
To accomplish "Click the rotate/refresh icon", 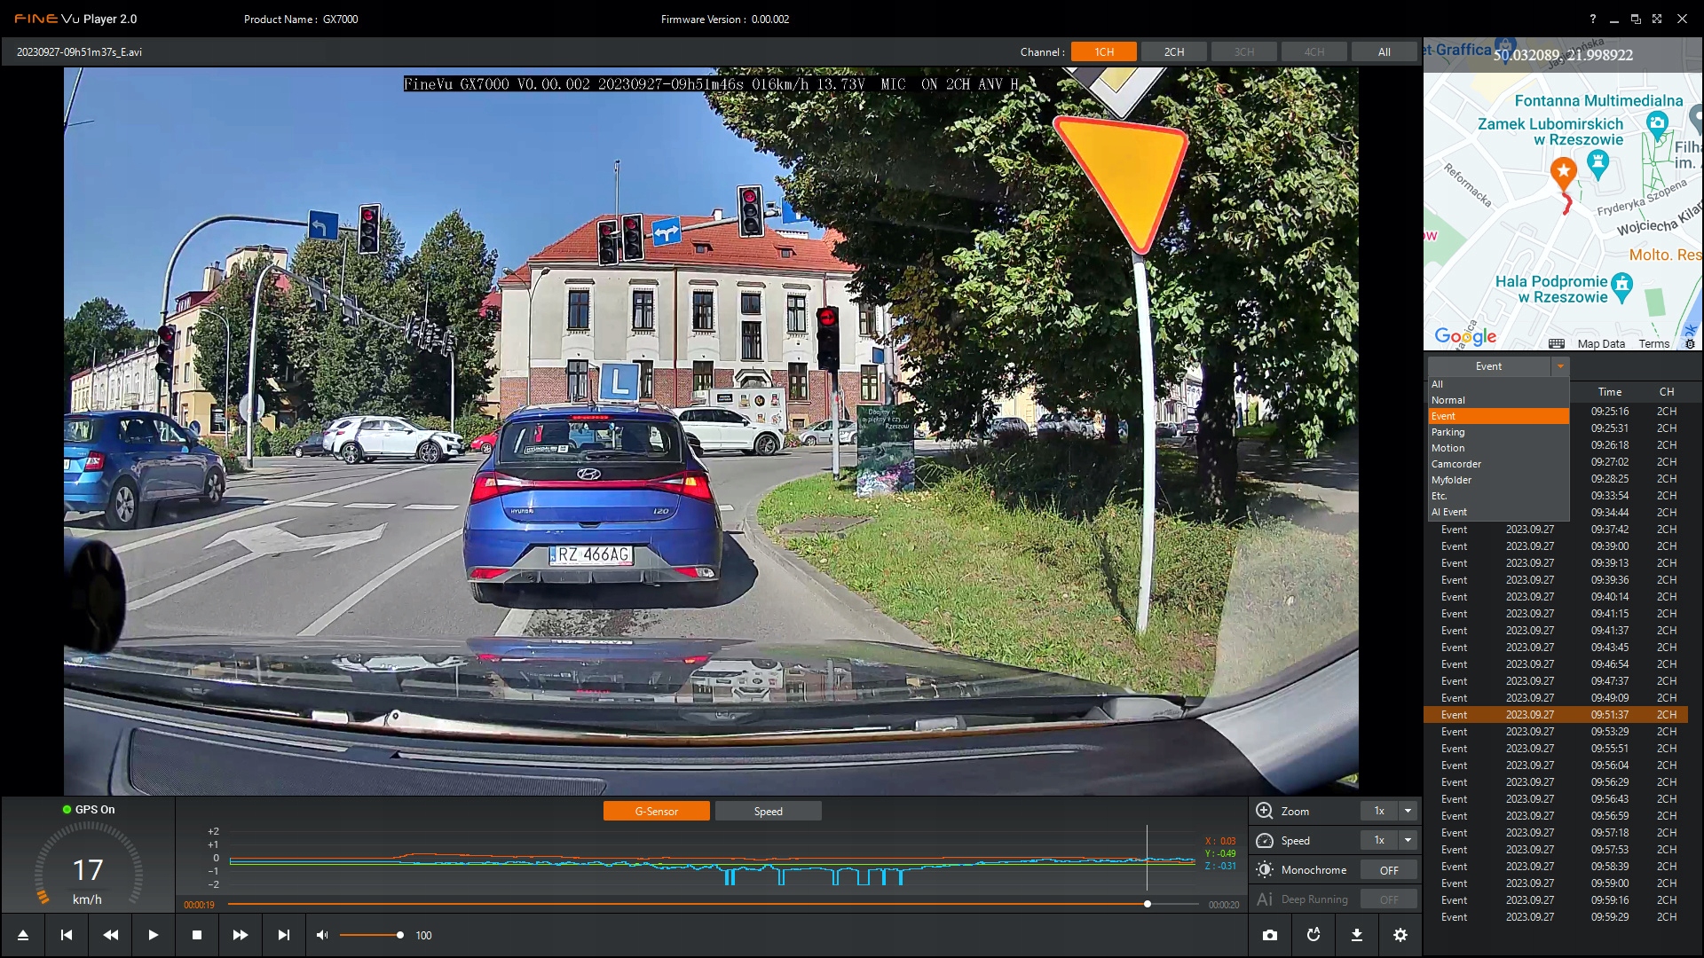I will click(1313, 935).
